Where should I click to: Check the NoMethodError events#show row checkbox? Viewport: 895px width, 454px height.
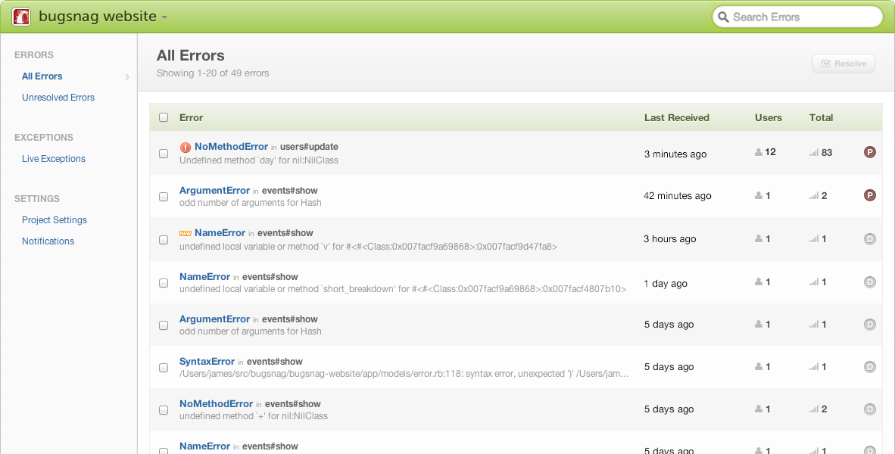164,410
